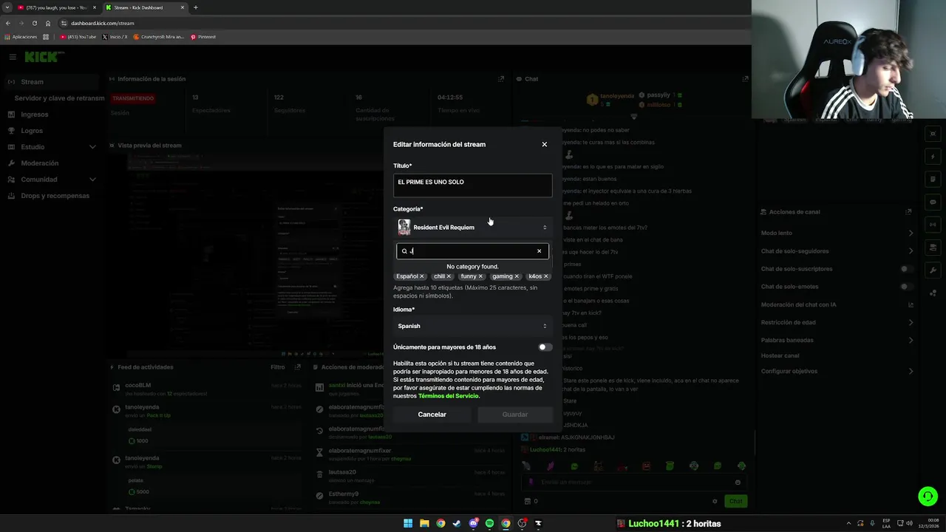Open Spotify from the taskbar
Screen dimensions: 946x532
pyautogui.click(x=489, y=523)
